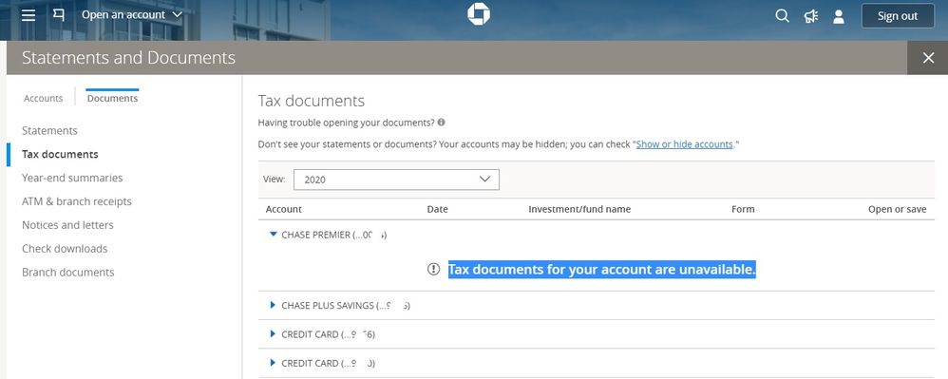Open the View year dropdown showing 2020
The height and width of the screenshot is (379, 948).
click(397, 180)
